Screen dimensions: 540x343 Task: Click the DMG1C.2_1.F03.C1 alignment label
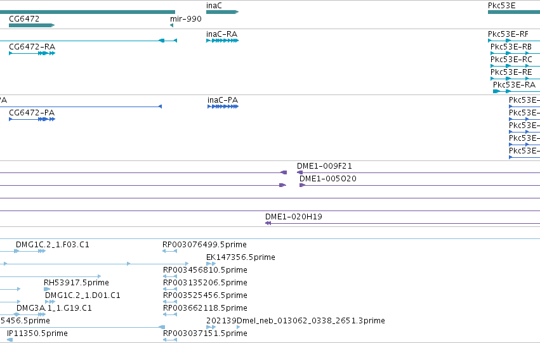[52, 245]
